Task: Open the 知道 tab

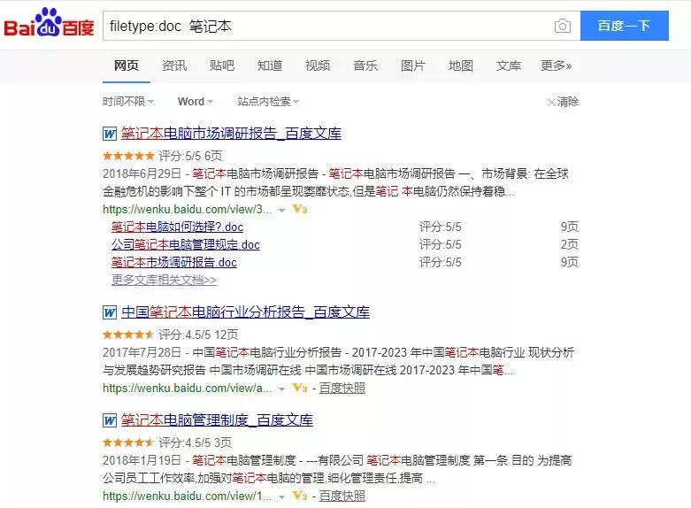Action: tap(270, 65)
